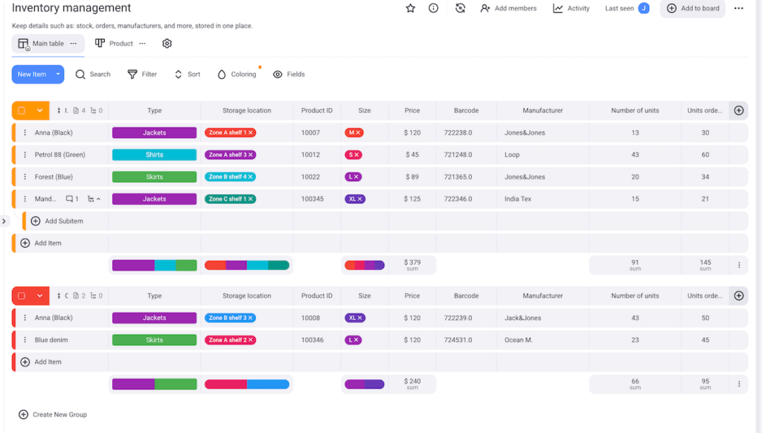
Task: Click Add members in the header
Action: click(509, 8)
